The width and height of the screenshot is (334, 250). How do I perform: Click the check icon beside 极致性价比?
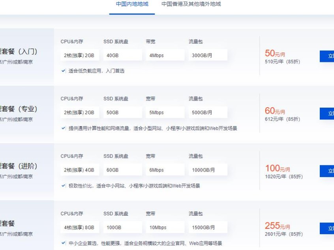63,186
